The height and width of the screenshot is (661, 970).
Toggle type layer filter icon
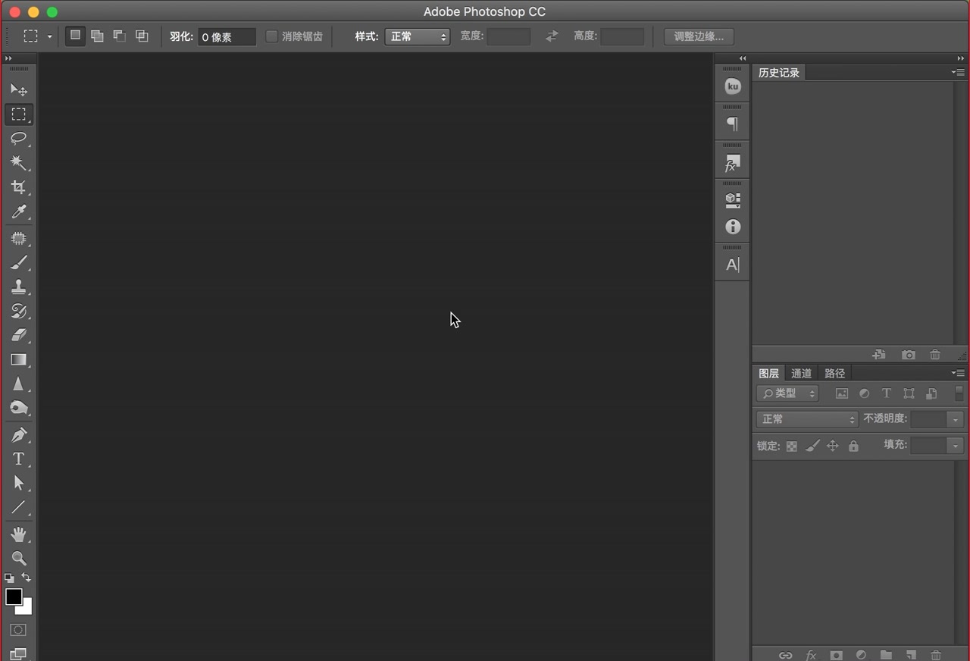click(x=886, y=393)
